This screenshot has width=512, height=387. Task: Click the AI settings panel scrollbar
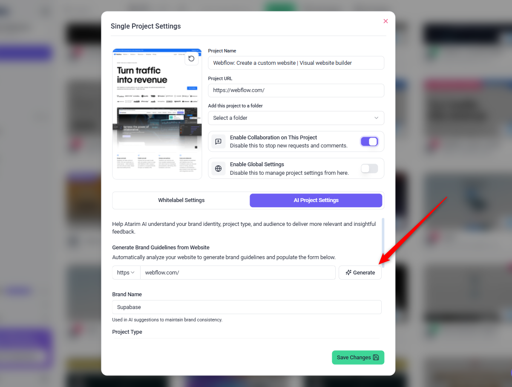(383, 242)
